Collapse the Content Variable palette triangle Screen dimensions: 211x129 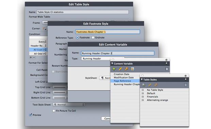112,63
